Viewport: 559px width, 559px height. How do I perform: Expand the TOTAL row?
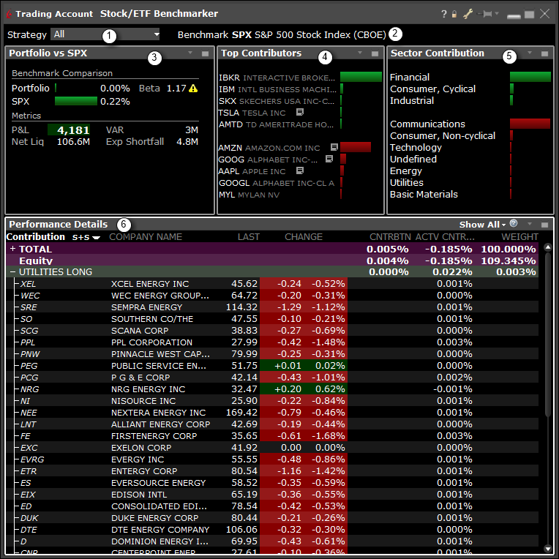pos(12,249)
